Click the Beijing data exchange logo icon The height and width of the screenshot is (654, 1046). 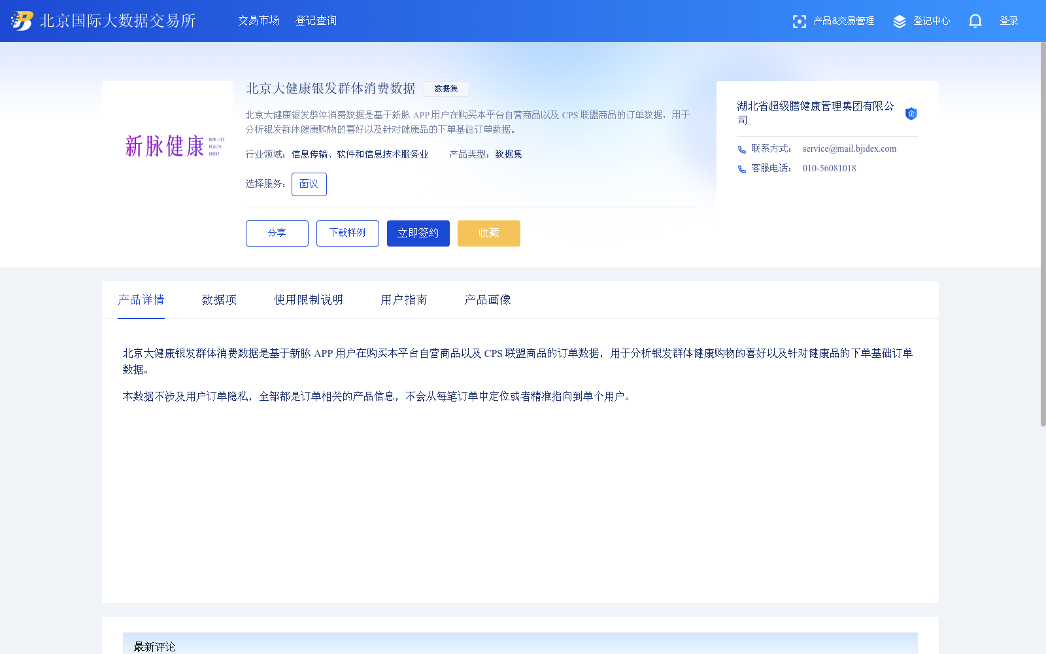(22, 21)
